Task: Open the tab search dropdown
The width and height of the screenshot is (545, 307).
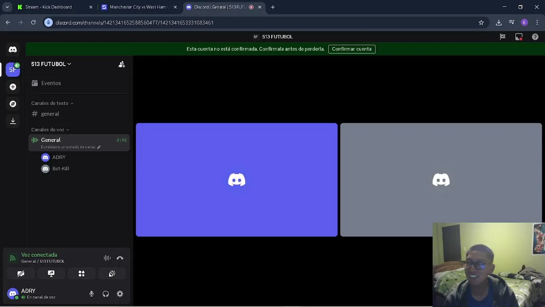Action: point(7,7)
